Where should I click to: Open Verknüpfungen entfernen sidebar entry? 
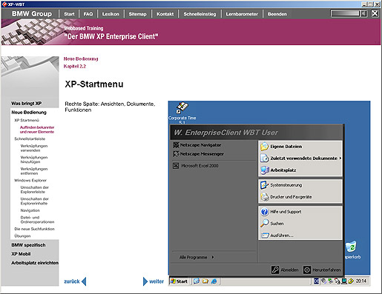(x=34, y=171)
